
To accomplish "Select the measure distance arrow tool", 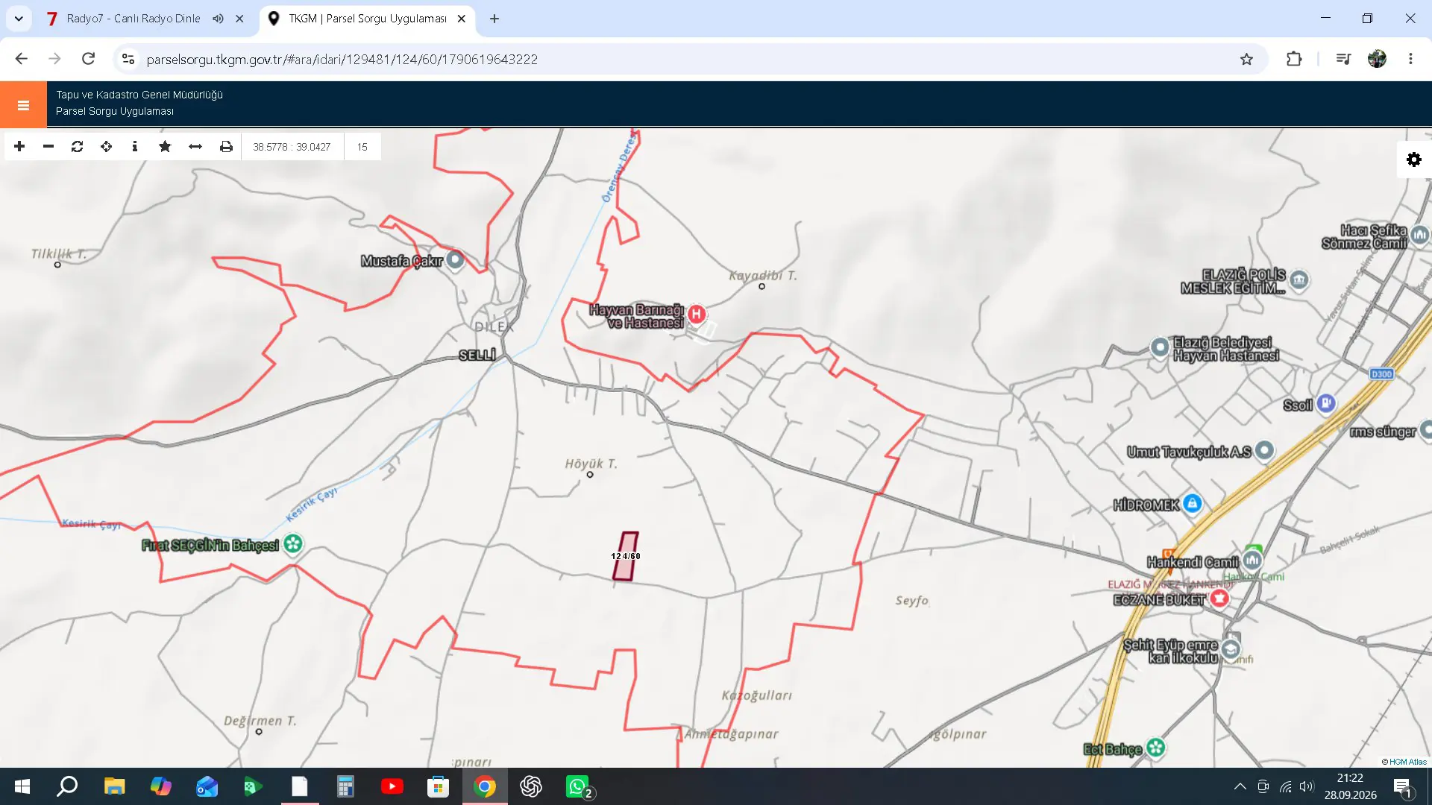I will click(x=195, y=147).
